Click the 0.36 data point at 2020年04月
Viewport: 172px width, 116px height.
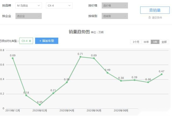[67, 82]
